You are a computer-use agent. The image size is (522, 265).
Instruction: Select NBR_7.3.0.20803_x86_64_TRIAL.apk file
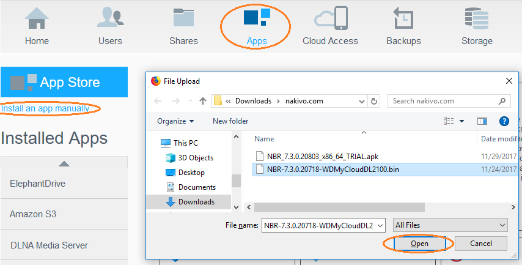tap(322, 156)
